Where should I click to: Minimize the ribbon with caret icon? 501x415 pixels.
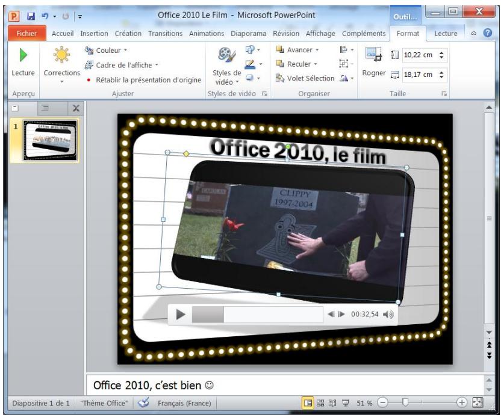(474, 33)
